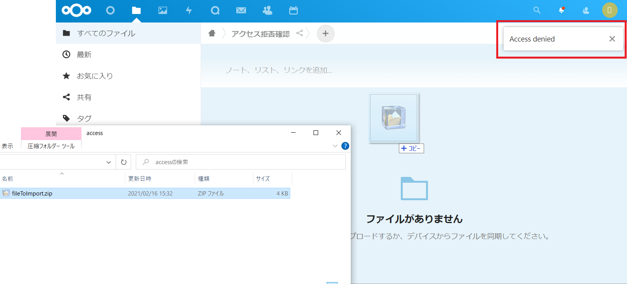This screenshot has height=284, width=627.
Task: Open the Dashboard app icon
Action: pos(110,10)
